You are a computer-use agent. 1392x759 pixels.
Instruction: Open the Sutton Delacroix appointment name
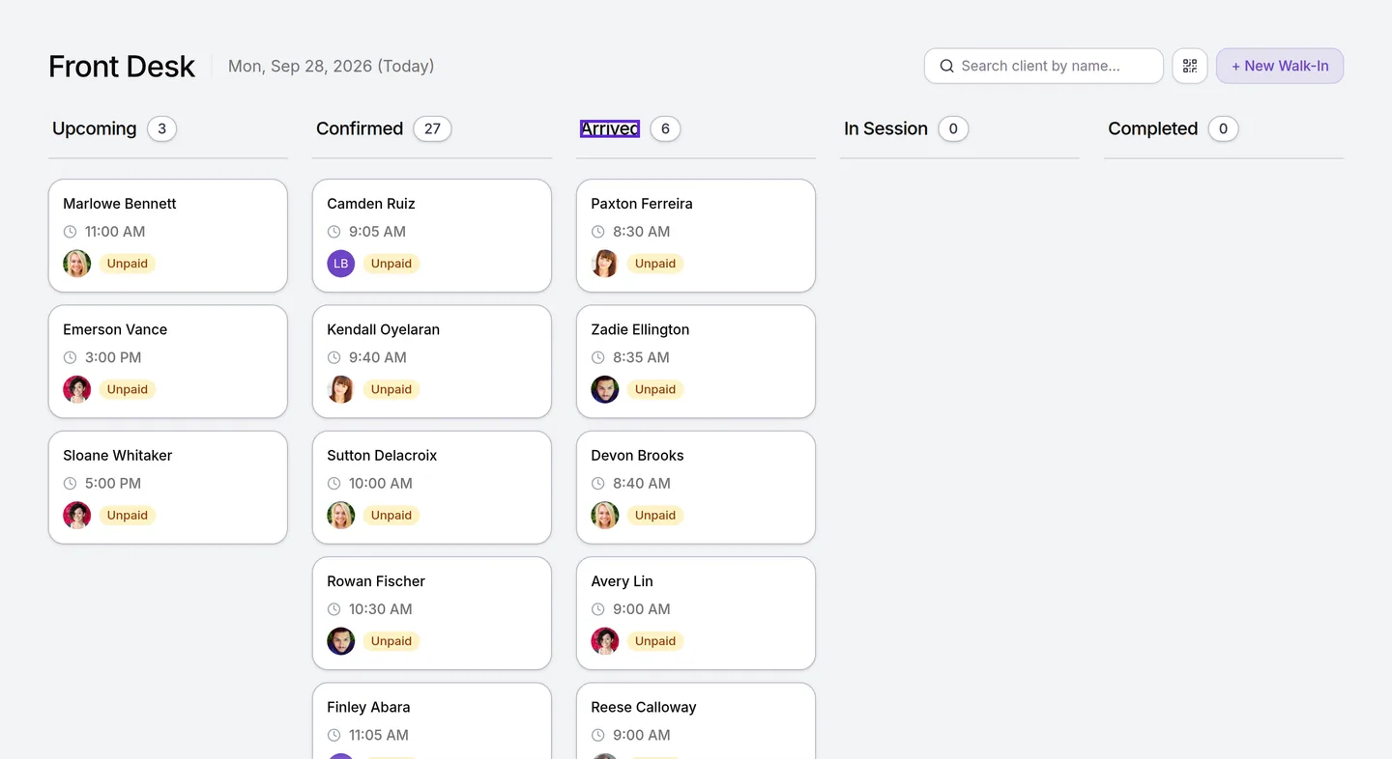(382, 455)
